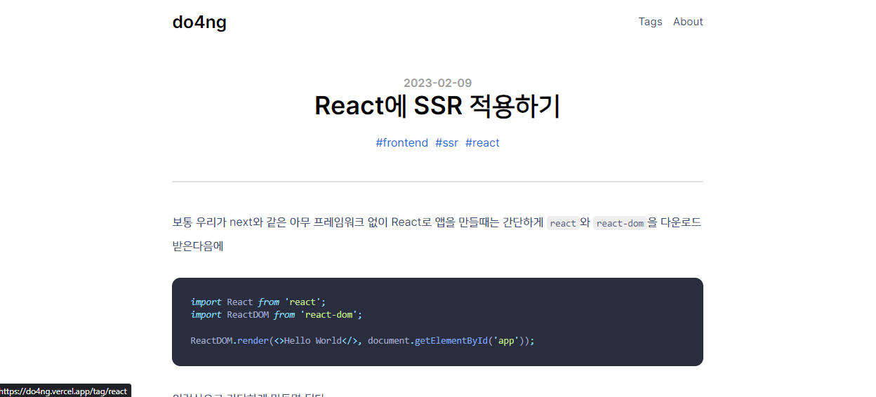876x397 pixels.
Task: Click ReactDOM.render in the code block
Action: point(230,341)
